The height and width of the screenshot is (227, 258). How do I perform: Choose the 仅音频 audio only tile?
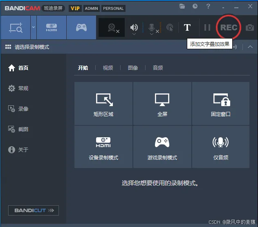[x=221, y=147]
